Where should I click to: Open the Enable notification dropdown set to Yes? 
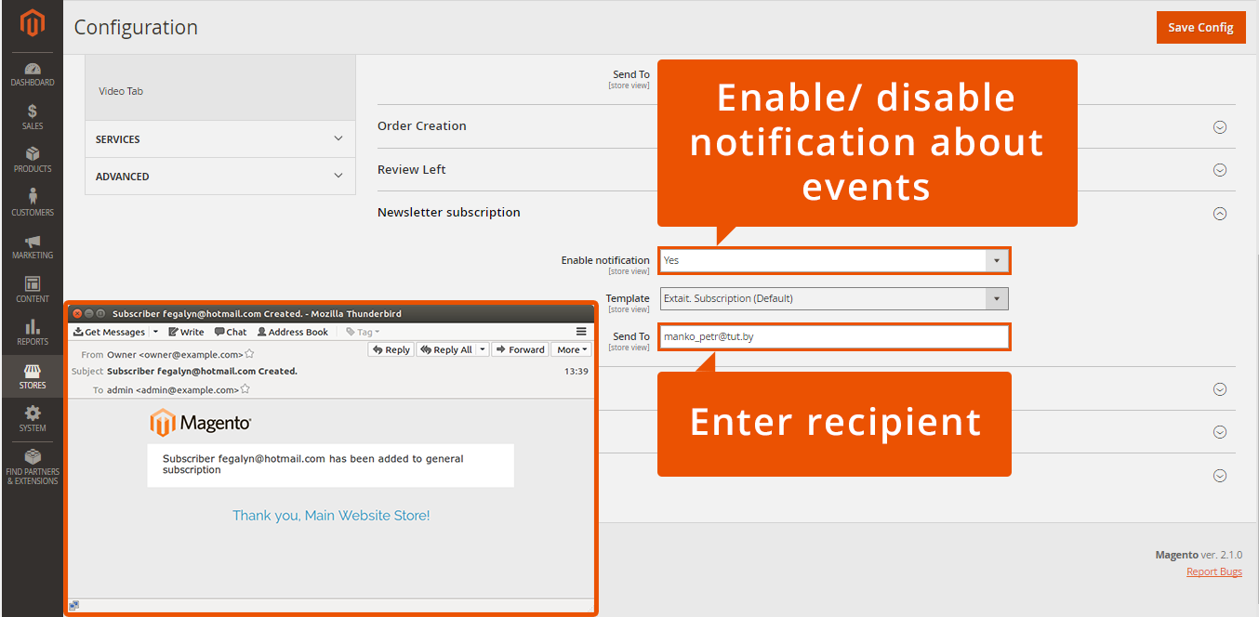(x=834, y=260)
